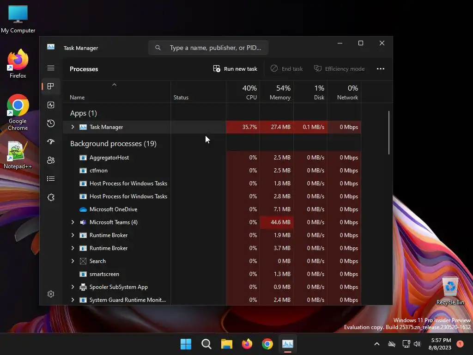Sort by Network column header
The height and width of the screenshot is (355, 473).
pyautogui.click(x=344, y=92)
